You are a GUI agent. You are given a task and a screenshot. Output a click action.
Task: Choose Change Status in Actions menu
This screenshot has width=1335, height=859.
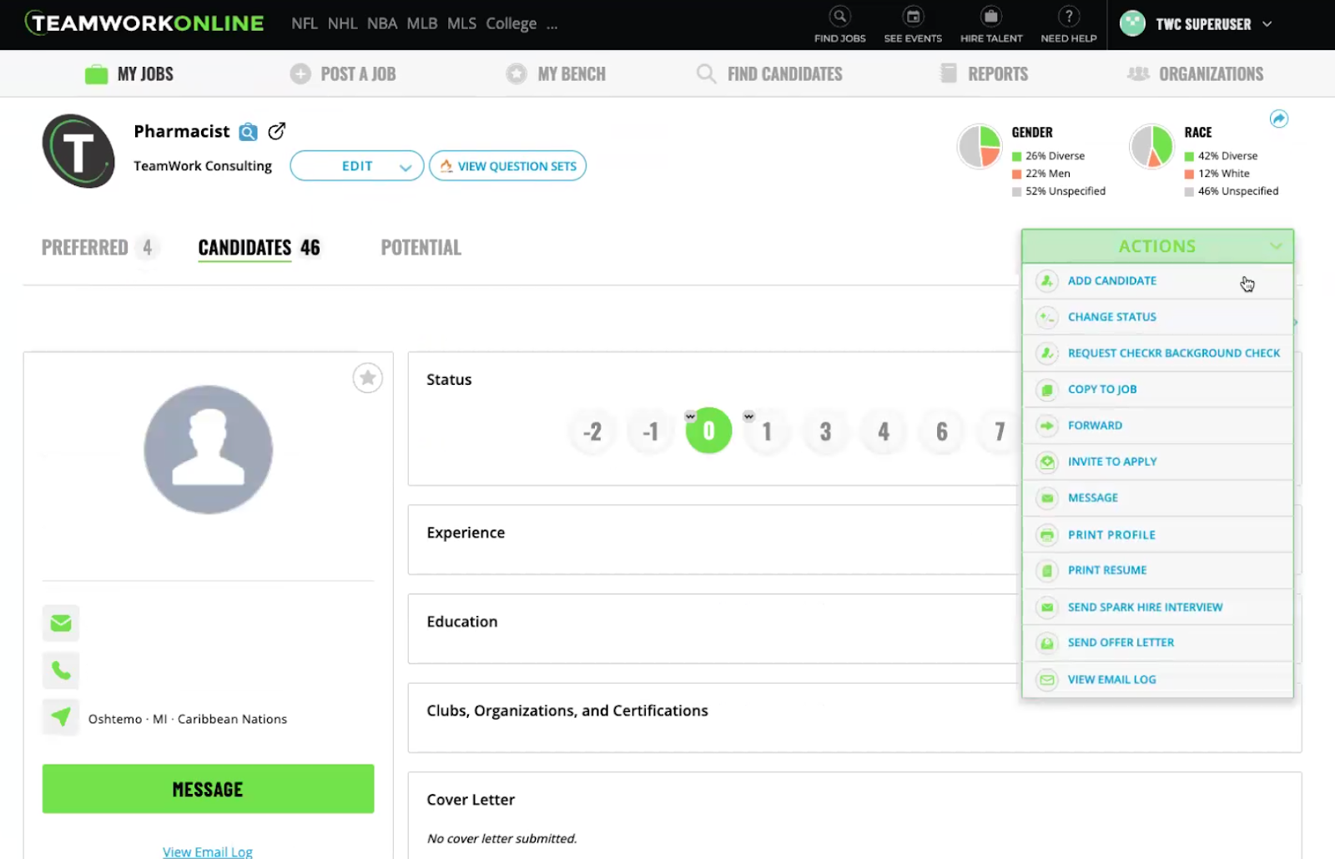[x=1157, y=317]
